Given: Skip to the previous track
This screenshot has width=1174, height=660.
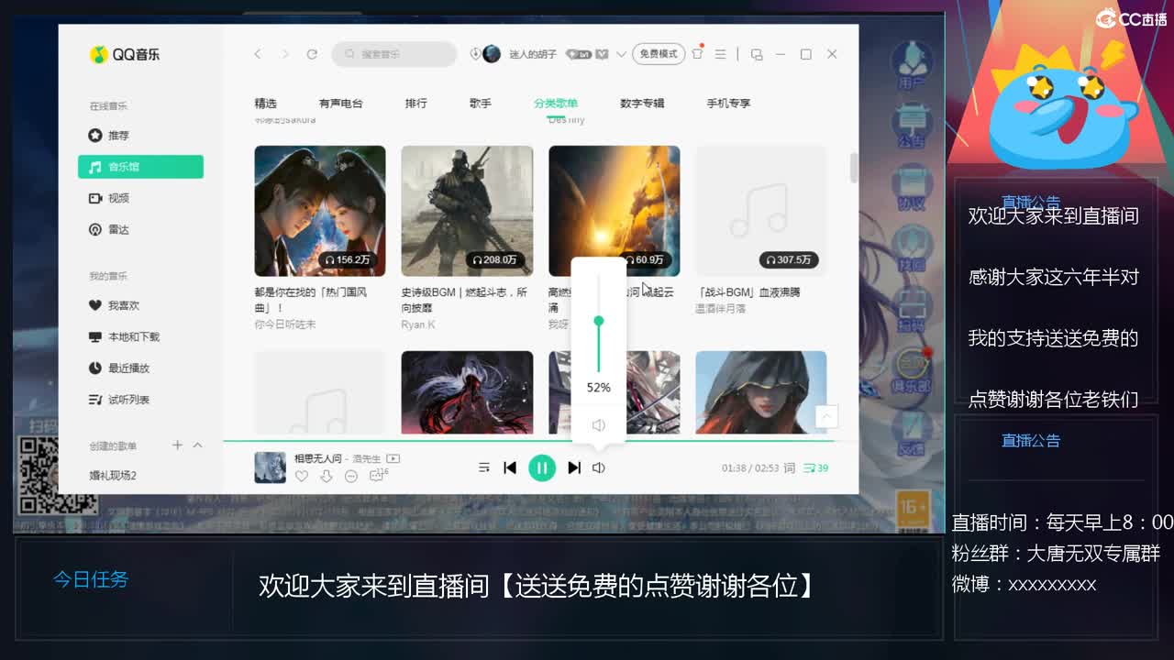Looking at the screenshot, I should pos(510,467).
